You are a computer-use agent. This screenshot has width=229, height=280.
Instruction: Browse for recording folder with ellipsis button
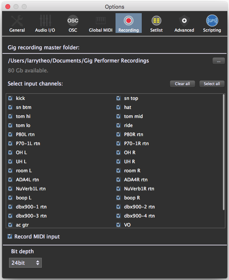point(218,61)
